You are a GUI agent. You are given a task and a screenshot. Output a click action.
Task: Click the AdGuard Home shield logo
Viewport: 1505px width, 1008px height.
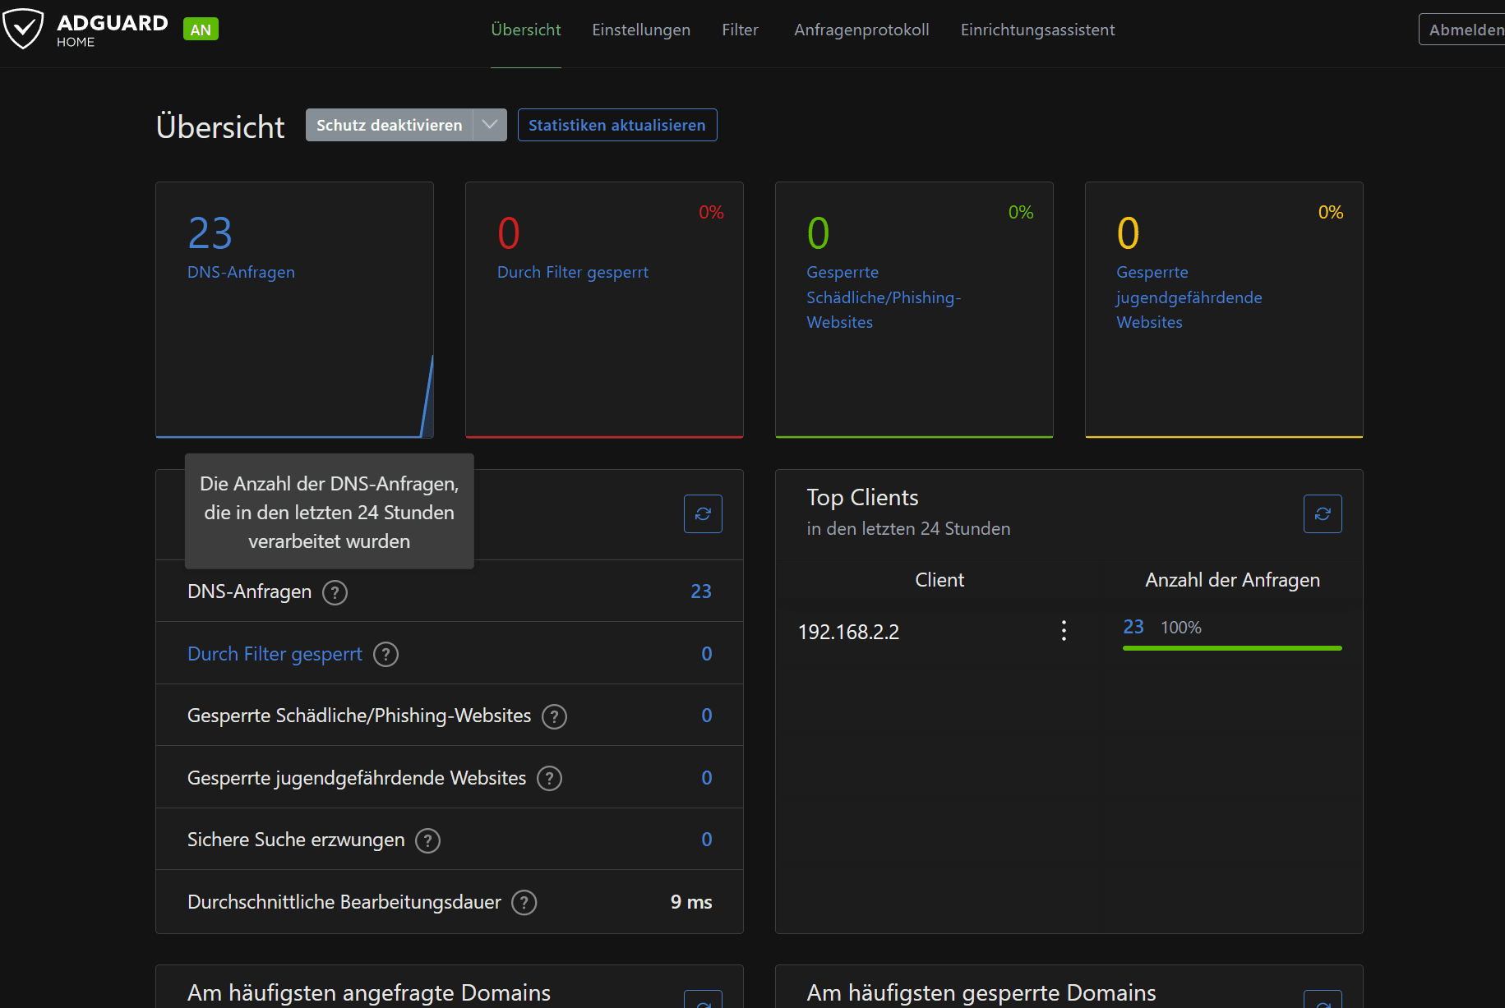pyautogui.click(x=23, y=30)
